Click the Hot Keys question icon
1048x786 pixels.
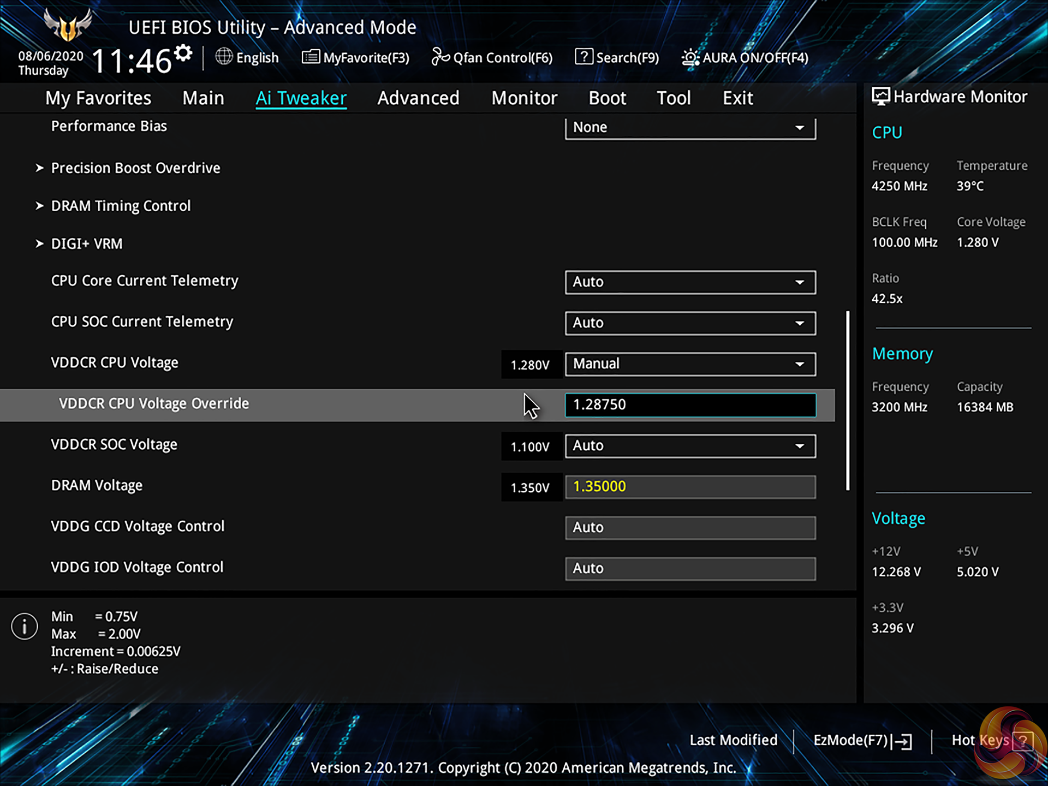point(1022,741)
